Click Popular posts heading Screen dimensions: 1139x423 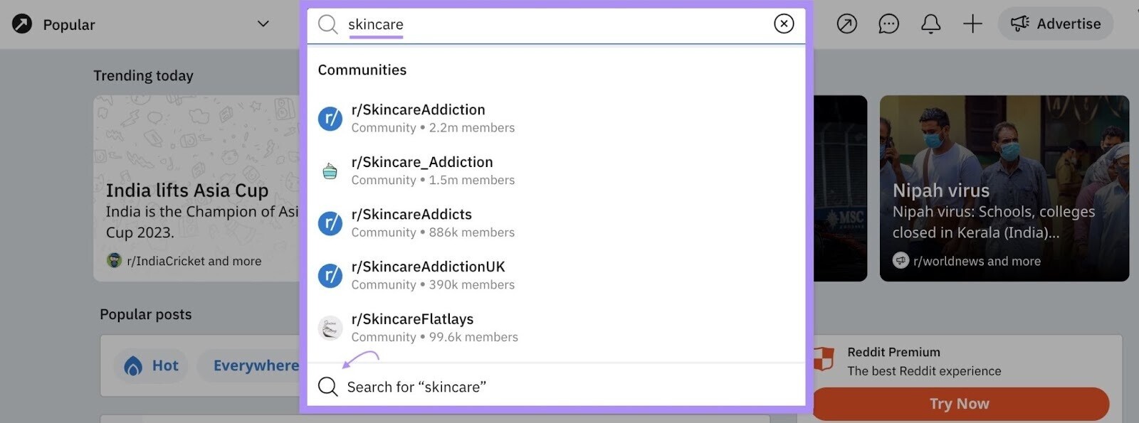(x=145, y=314)
